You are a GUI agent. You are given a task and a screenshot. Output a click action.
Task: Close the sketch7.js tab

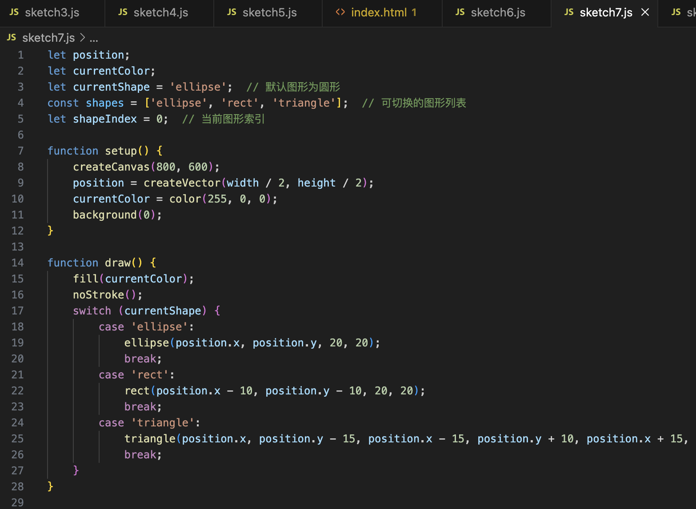[x=645, y=12]
